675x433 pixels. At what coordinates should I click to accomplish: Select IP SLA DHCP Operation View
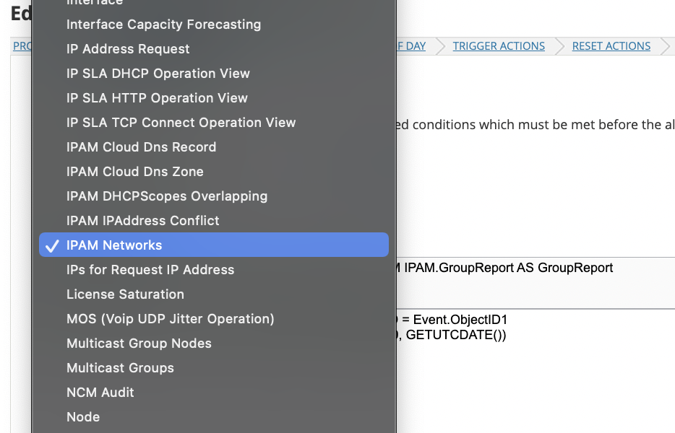158,74
